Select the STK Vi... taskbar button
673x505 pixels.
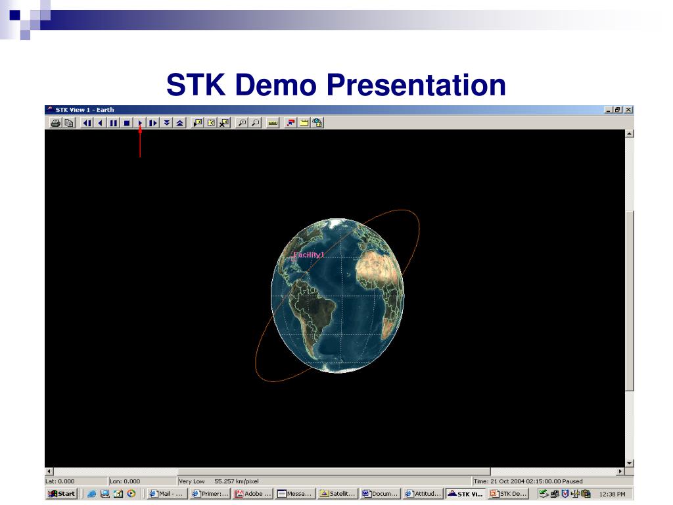(465, 494)
